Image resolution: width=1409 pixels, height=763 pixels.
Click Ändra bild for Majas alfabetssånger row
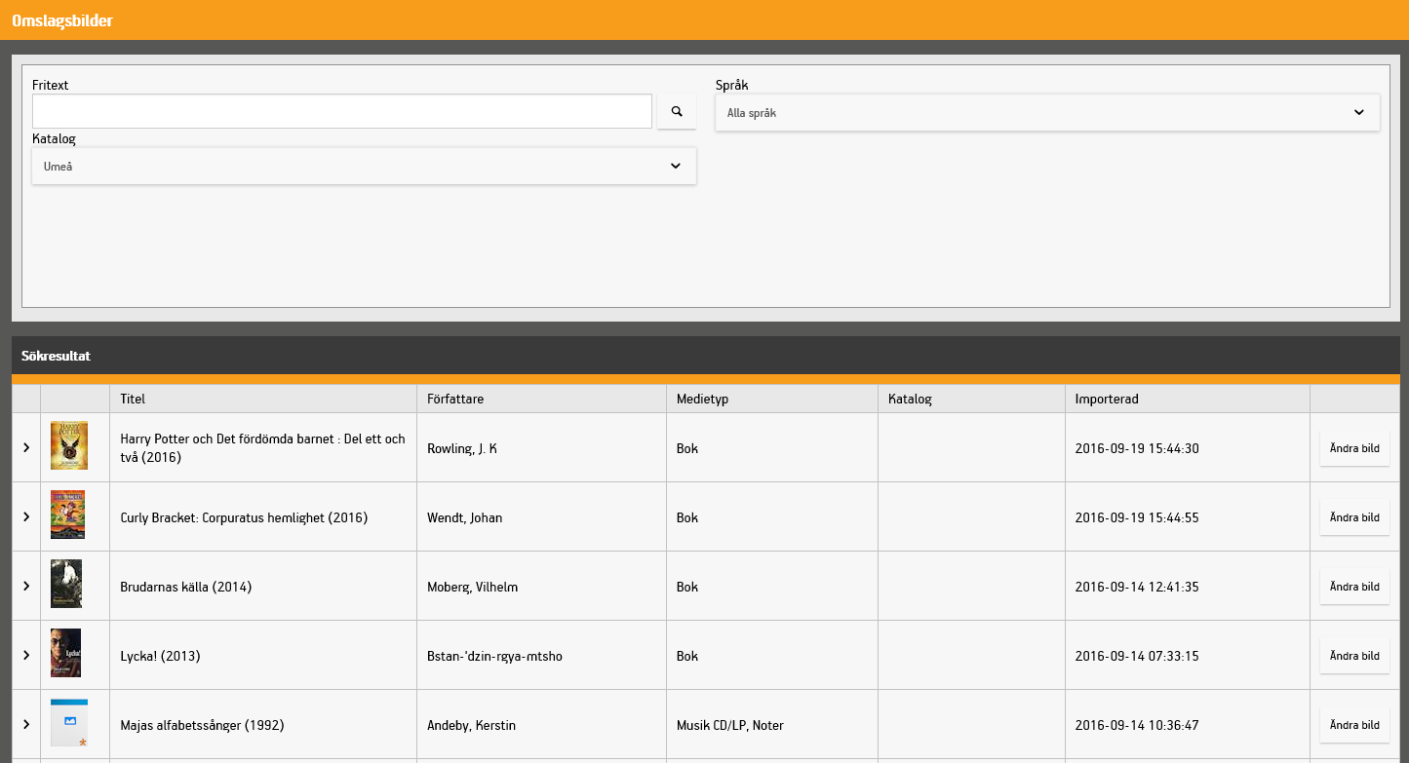click(1354, 725)
